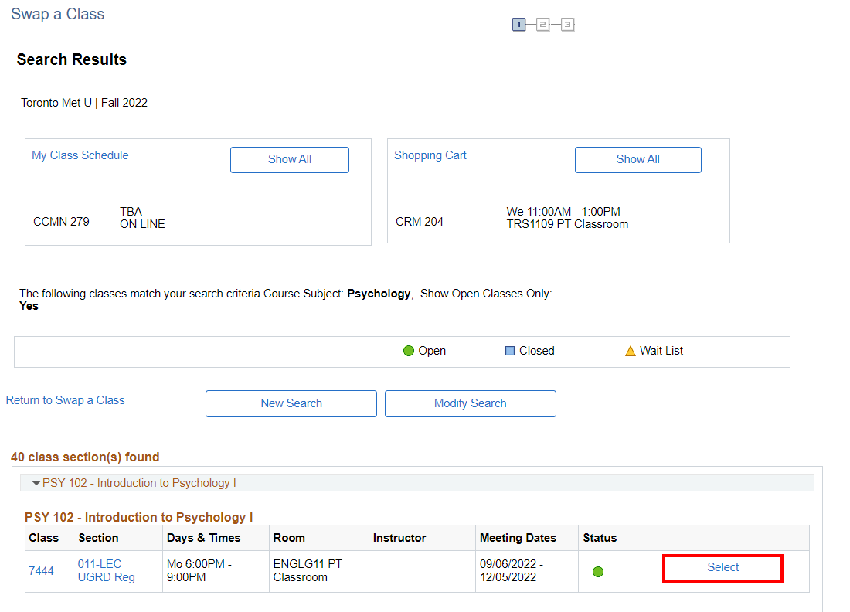The width and height of the screenshot is (850, 612).
Task: Open section 011-LEC UGRD Reg link
Action: click(x=106, y=571)
